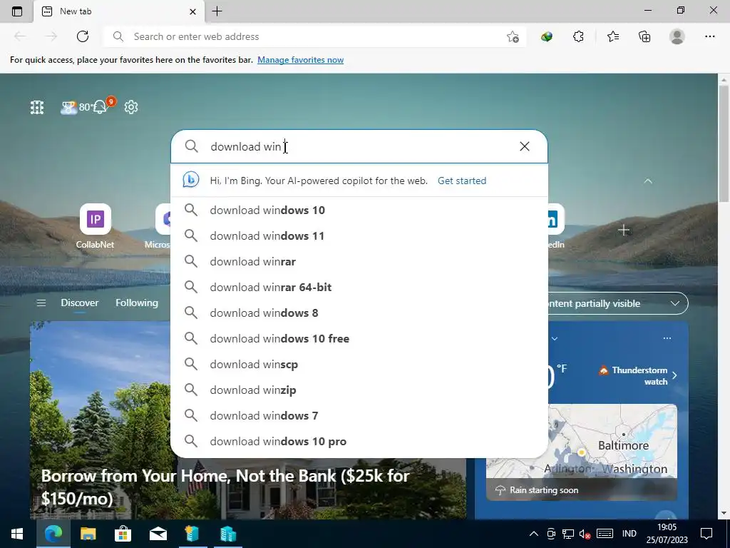Click the browser forward arrow
The image size is (730, 548).
coord(51,36)
